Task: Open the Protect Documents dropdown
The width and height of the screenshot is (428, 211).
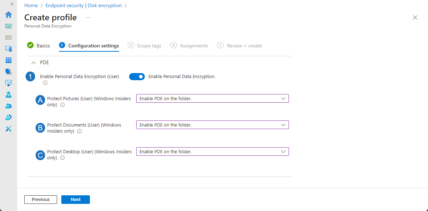Action: [213, 125]
